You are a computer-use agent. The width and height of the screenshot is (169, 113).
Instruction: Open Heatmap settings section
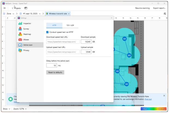point(27,34)
